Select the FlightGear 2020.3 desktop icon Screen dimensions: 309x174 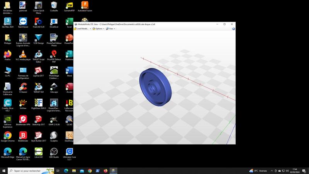pos(38,104)
